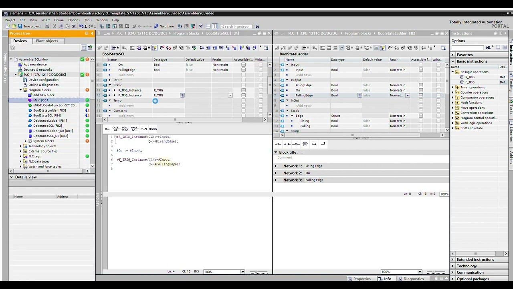Click the Go online button
The image size is (513, 289).
pos(142,26)
